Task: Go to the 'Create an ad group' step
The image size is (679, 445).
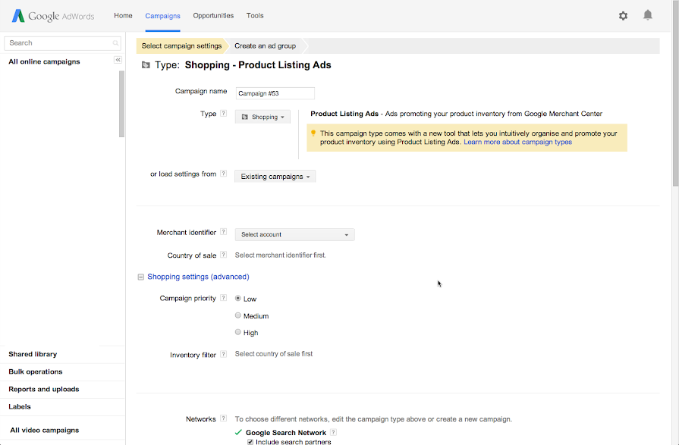Action: tap(266, 46)
